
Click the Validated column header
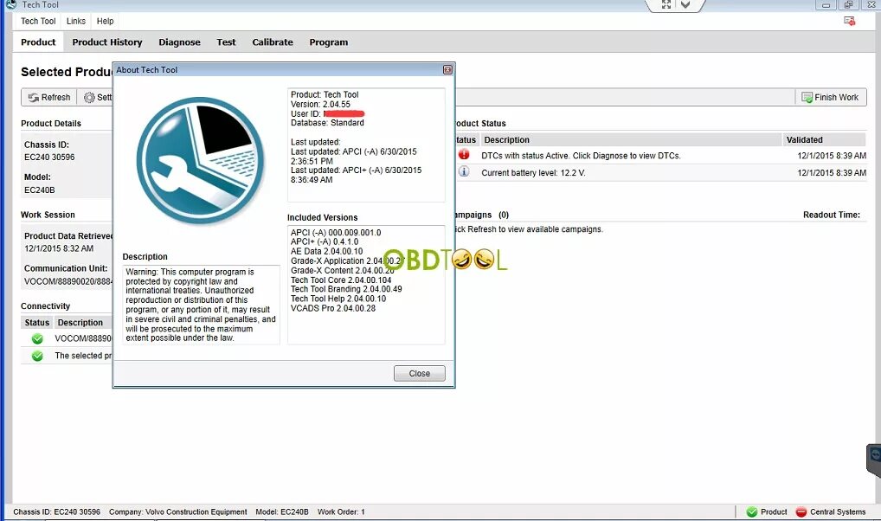[x=824, y=140]
